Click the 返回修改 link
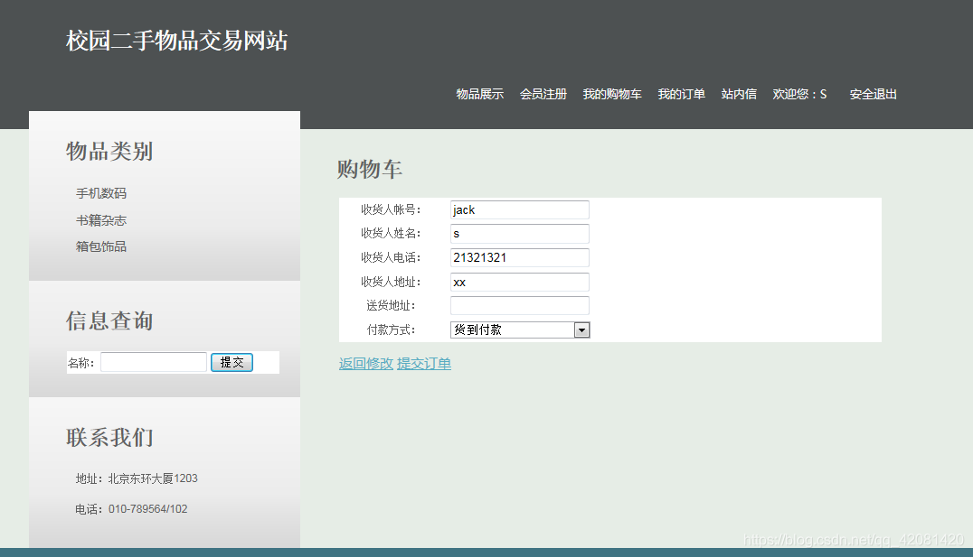973x557 pixels. [366, 364]
